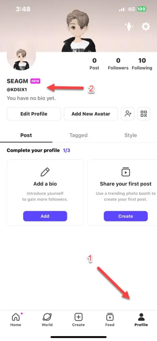The image size is (157, 341).
Task: Go to Home in bottom navigation
Action: pos(16,320)
